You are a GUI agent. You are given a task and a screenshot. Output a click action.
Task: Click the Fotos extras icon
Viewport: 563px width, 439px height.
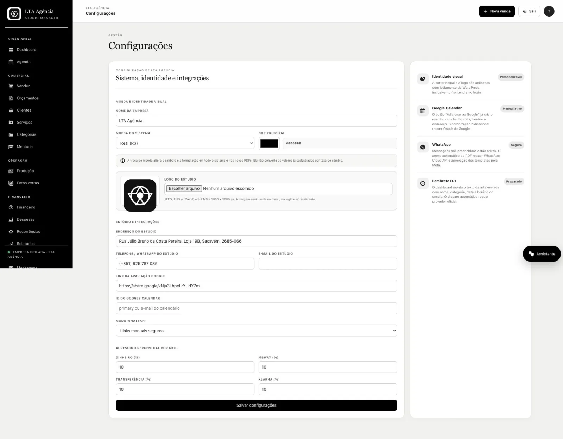(x=11, y=183)
